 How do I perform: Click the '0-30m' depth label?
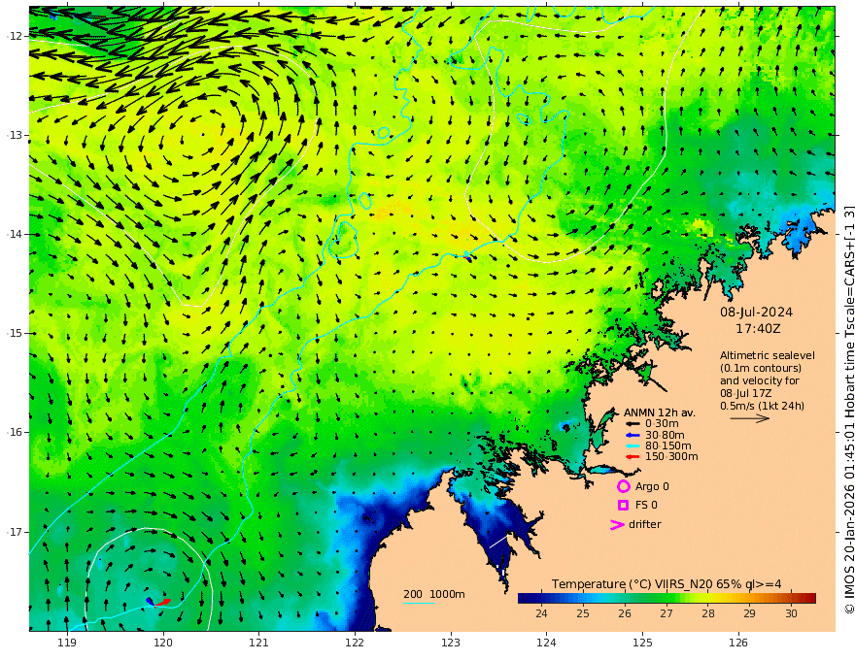[662, 424]
